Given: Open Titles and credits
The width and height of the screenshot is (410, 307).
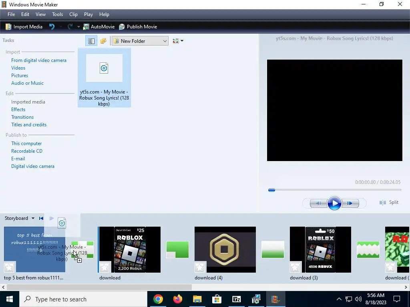Looking at the screenshot, I should (29, 125).
